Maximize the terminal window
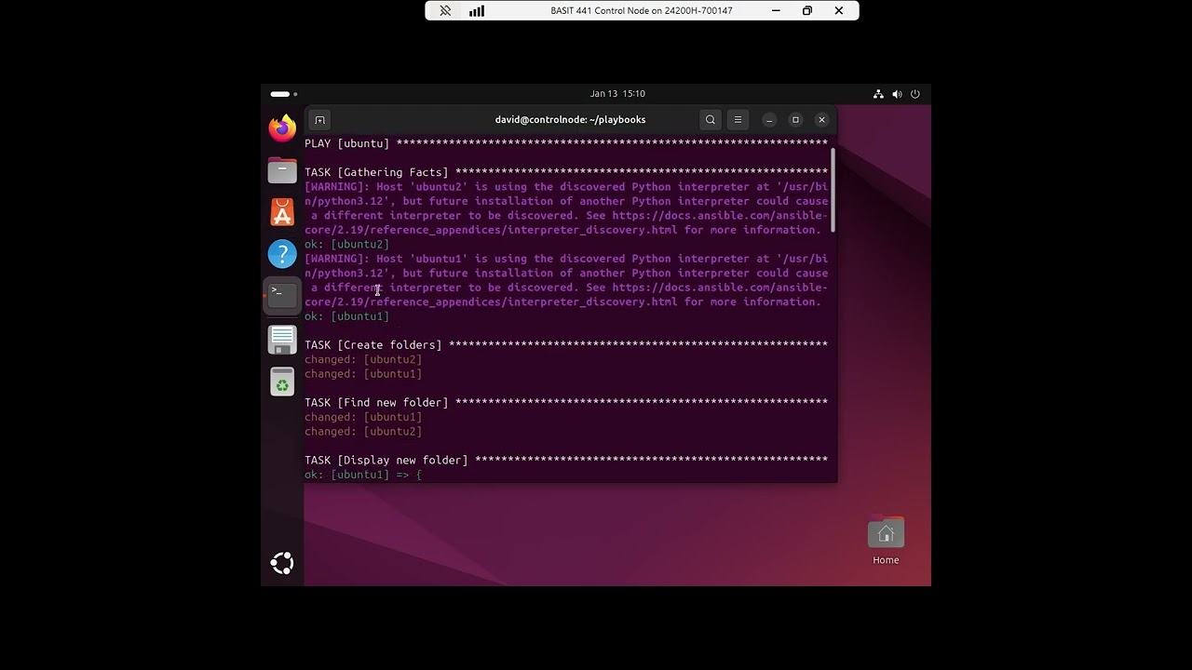 795,120
